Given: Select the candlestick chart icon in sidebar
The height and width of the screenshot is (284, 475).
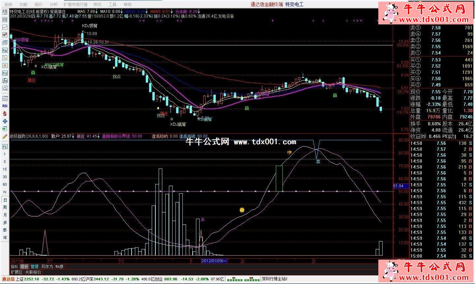Looking at the screenshot, I should [x=5, y=35].
